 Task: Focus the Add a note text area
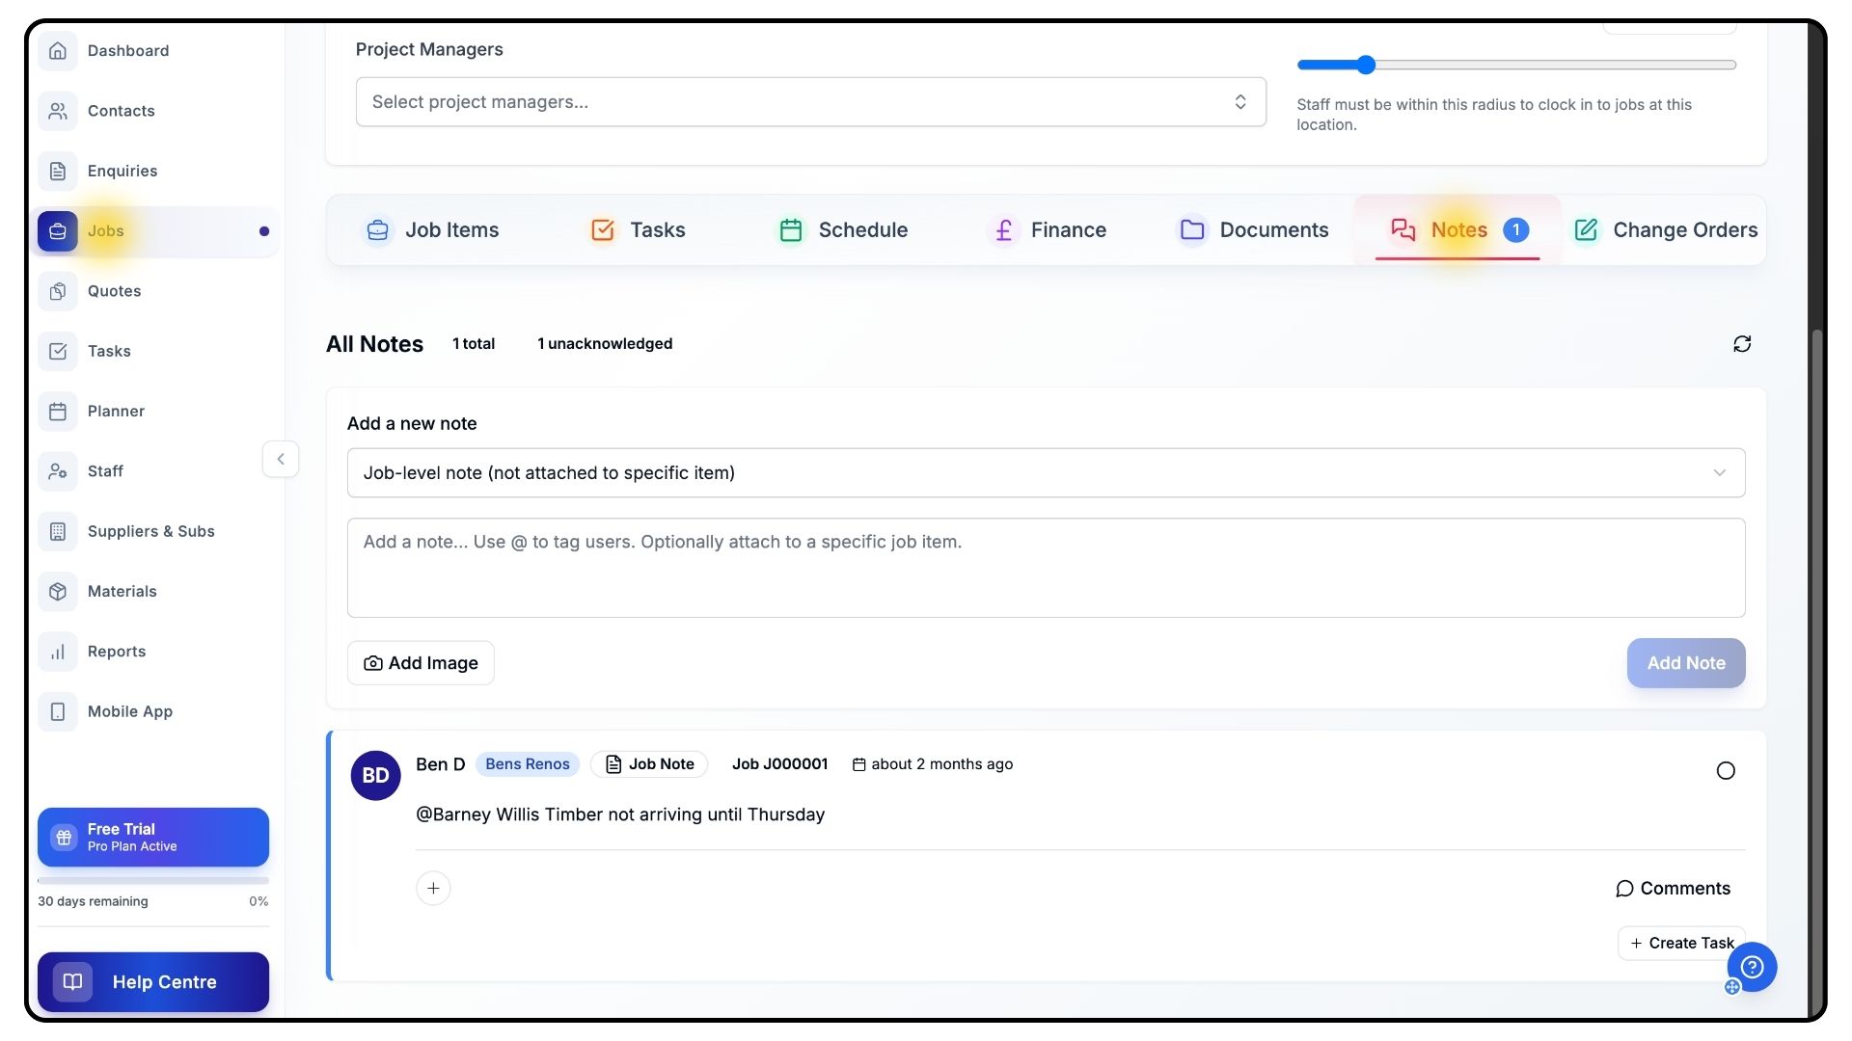1046,568
